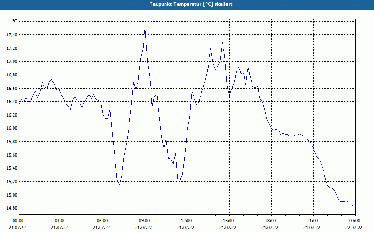374x233 pixels.
Task: Click the '09:00' time label
Action: (145, 221)
